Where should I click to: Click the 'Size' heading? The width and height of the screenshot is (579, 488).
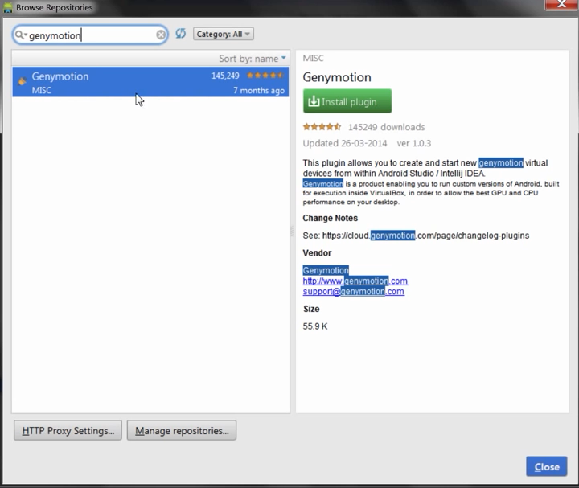tap(311, 309)
